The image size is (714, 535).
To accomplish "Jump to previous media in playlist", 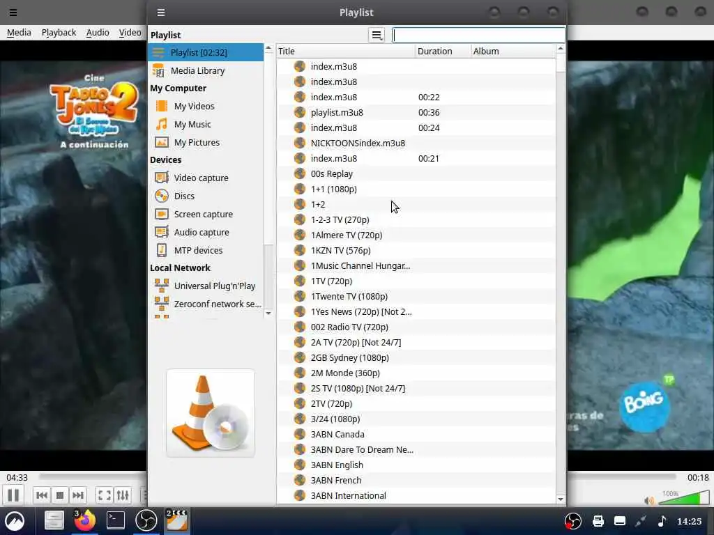I will pos(42,495).
